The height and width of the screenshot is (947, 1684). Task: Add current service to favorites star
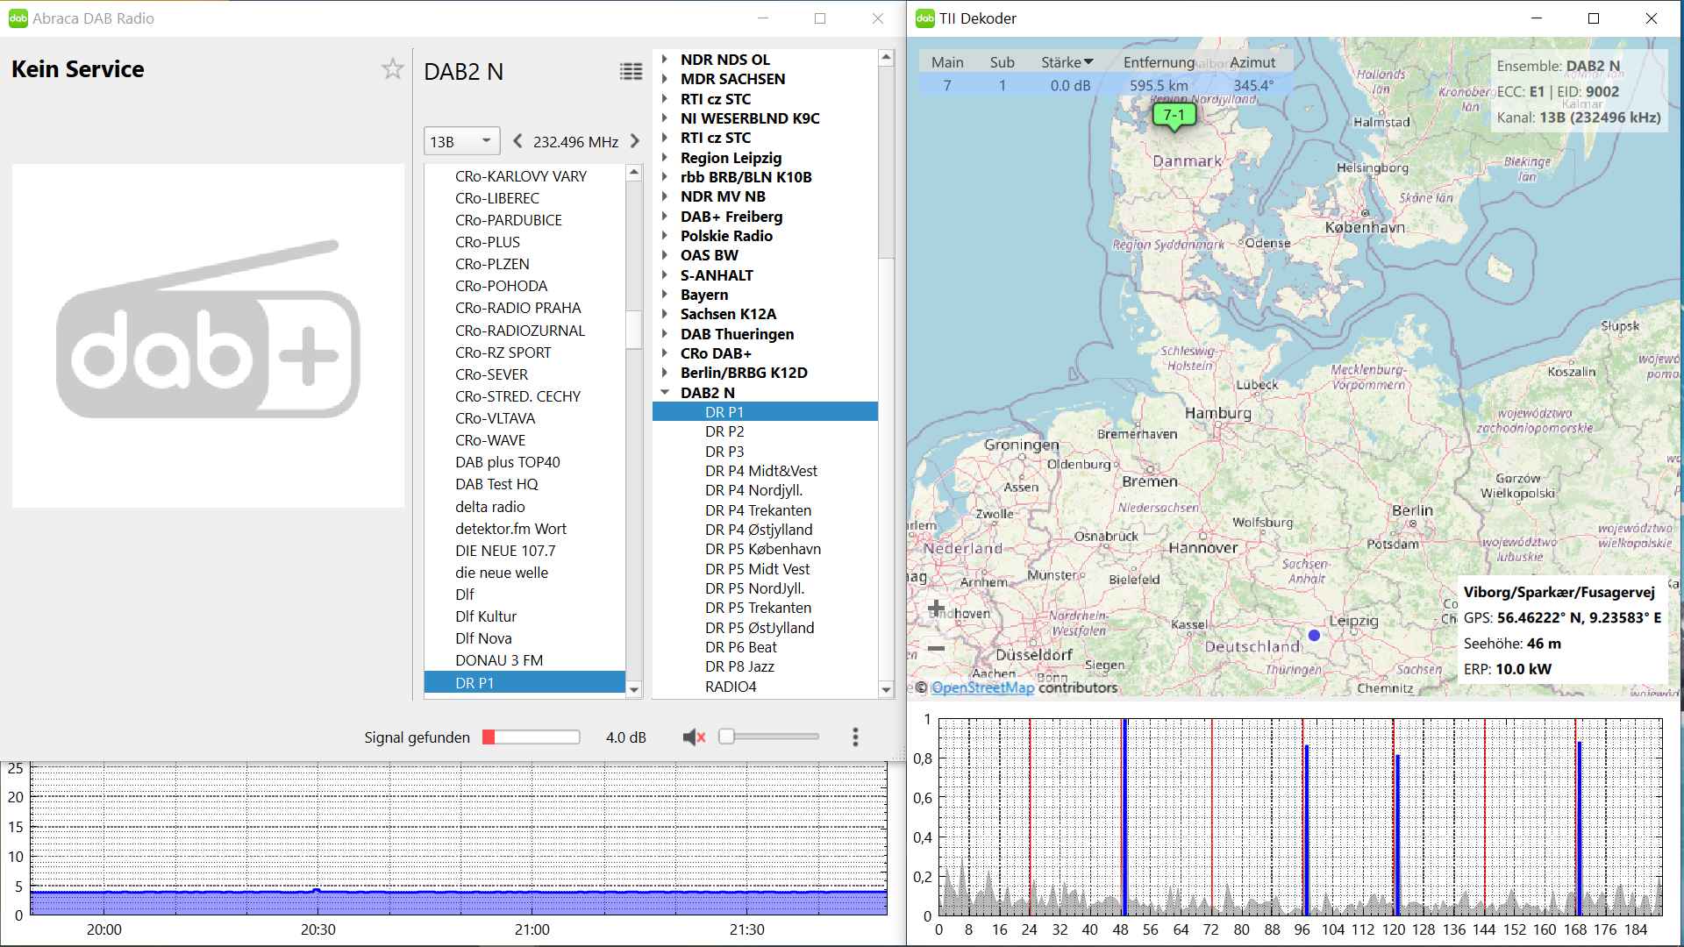392,69
